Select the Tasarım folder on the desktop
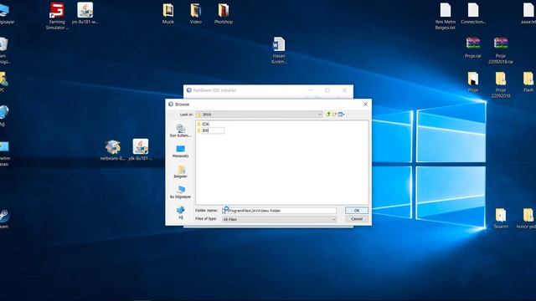 pyautogui.click(x=501, y=218)
